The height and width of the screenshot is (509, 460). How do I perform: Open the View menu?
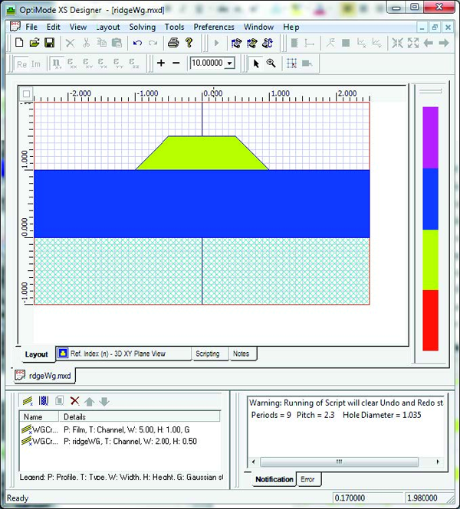pos(78,27)
